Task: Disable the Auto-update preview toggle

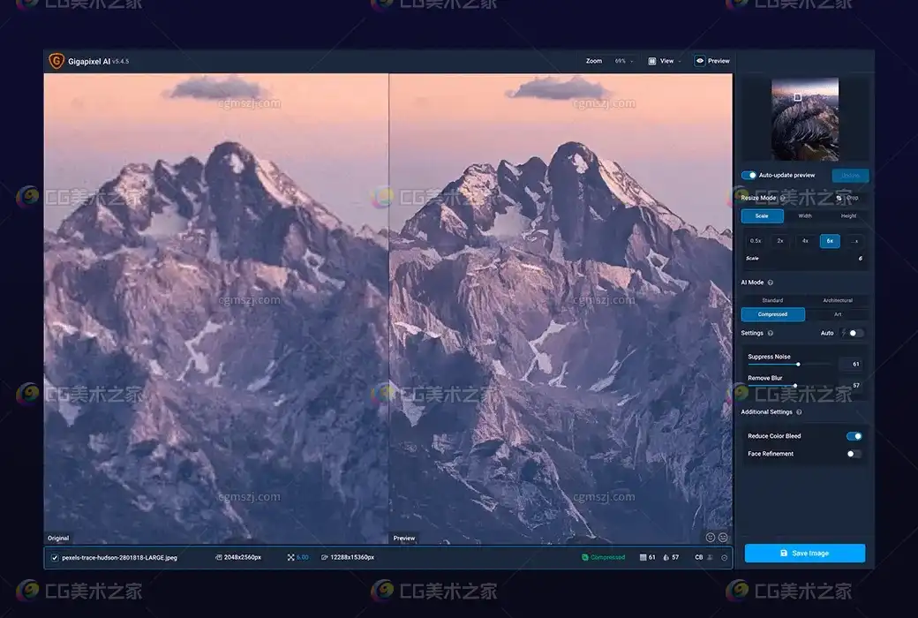Action: 749,176
